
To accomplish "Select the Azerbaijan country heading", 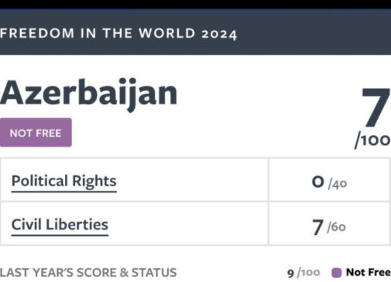I will click(88, 93).
